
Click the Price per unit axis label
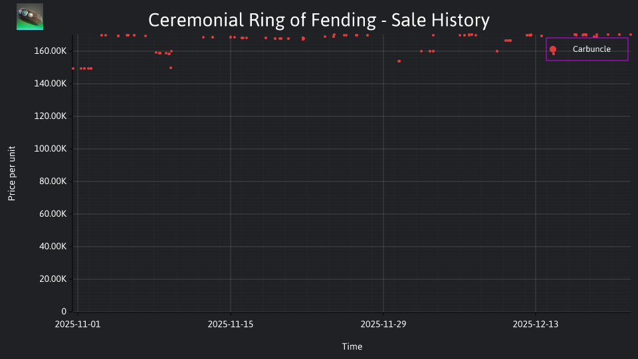[x=11, y=174]
